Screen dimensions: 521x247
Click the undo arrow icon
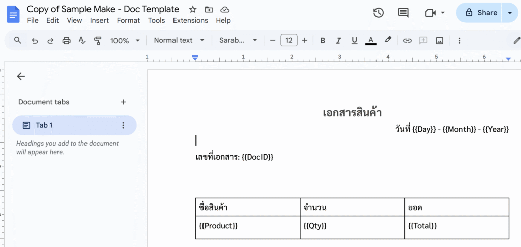(35, 41)
